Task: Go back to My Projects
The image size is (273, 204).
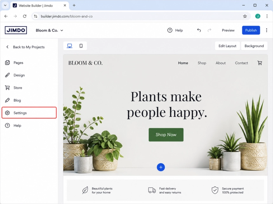Action: [x=25, y=47]
